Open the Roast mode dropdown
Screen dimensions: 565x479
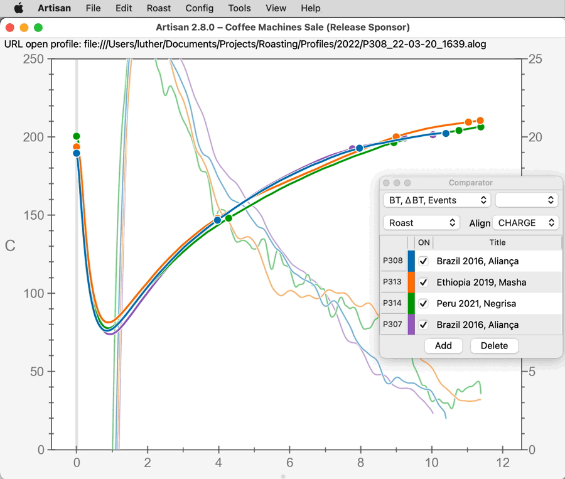(422, 223)
